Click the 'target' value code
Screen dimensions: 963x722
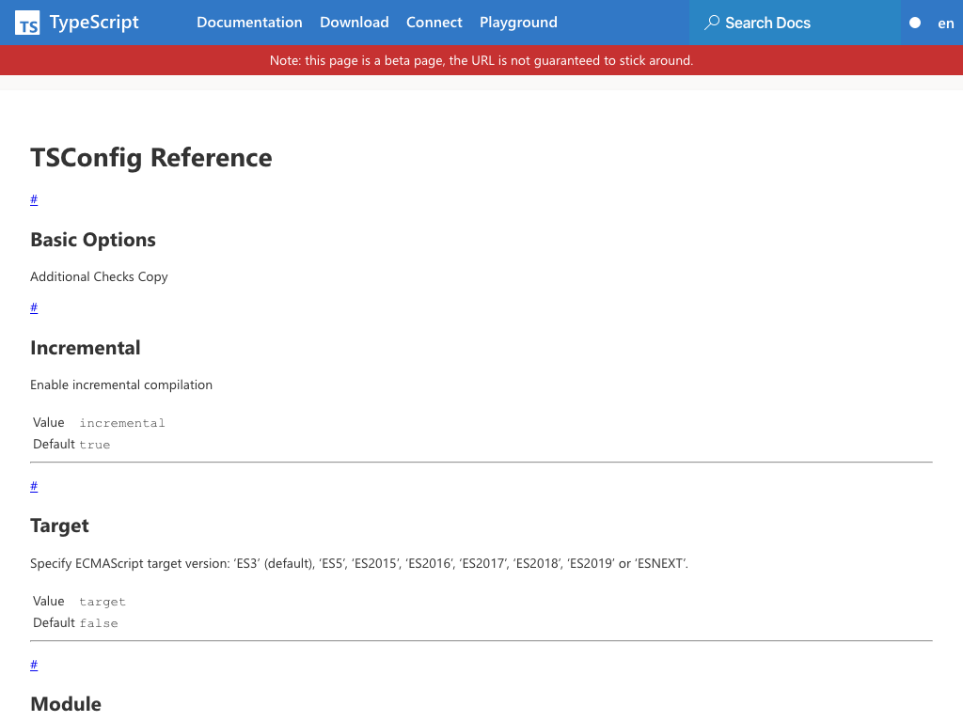(x=103, y=602)
